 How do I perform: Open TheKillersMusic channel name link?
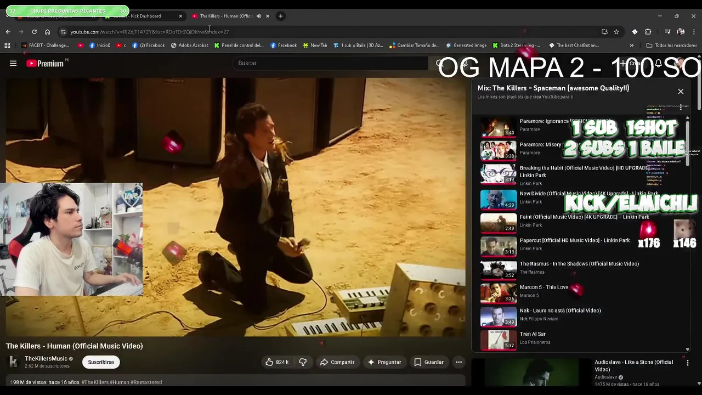click(x=46, y=359)
